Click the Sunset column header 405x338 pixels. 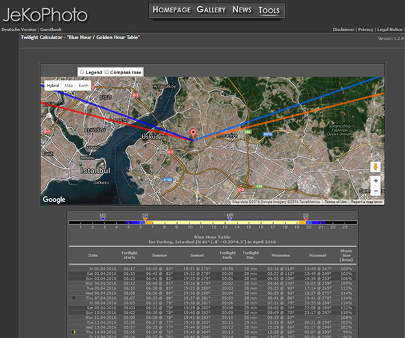[x=197, y=256]
